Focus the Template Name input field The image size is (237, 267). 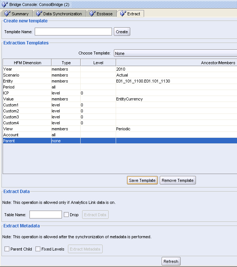tap(73, 32)
